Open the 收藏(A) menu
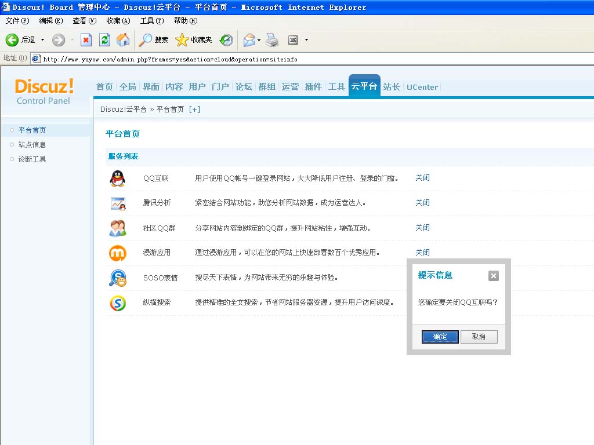This screenshot has height=445, width=594. (x=118, y=21)
